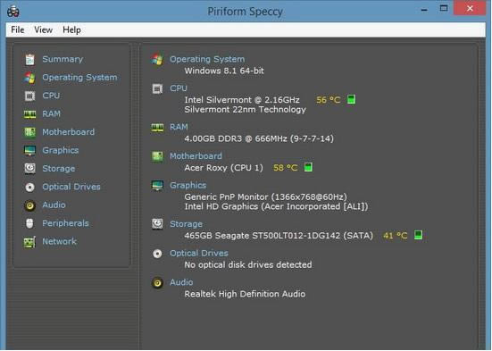Click the Motherboard icon in summary panel
Screen dimensions: 492x351
157,156
